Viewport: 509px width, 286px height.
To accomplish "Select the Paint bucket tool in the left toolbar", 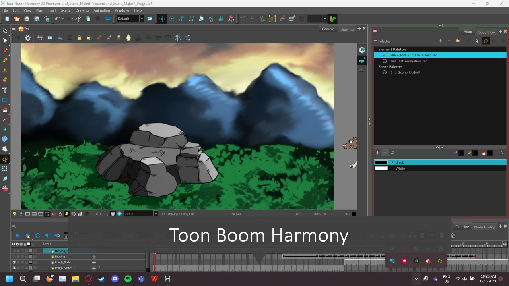I will click(x=5, y=110).
